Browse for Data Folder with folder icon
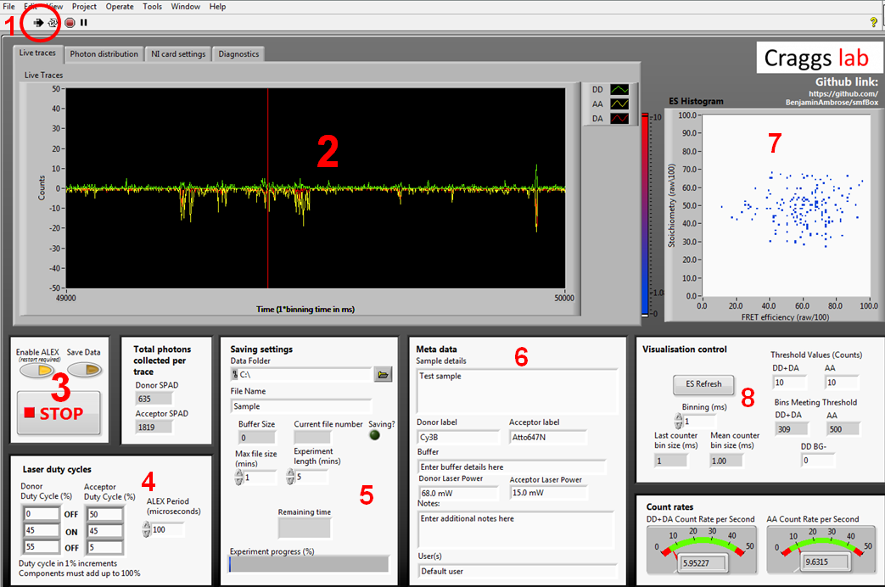Image resolution: width=885 pixels, height=587 pixels. [384, 374]
